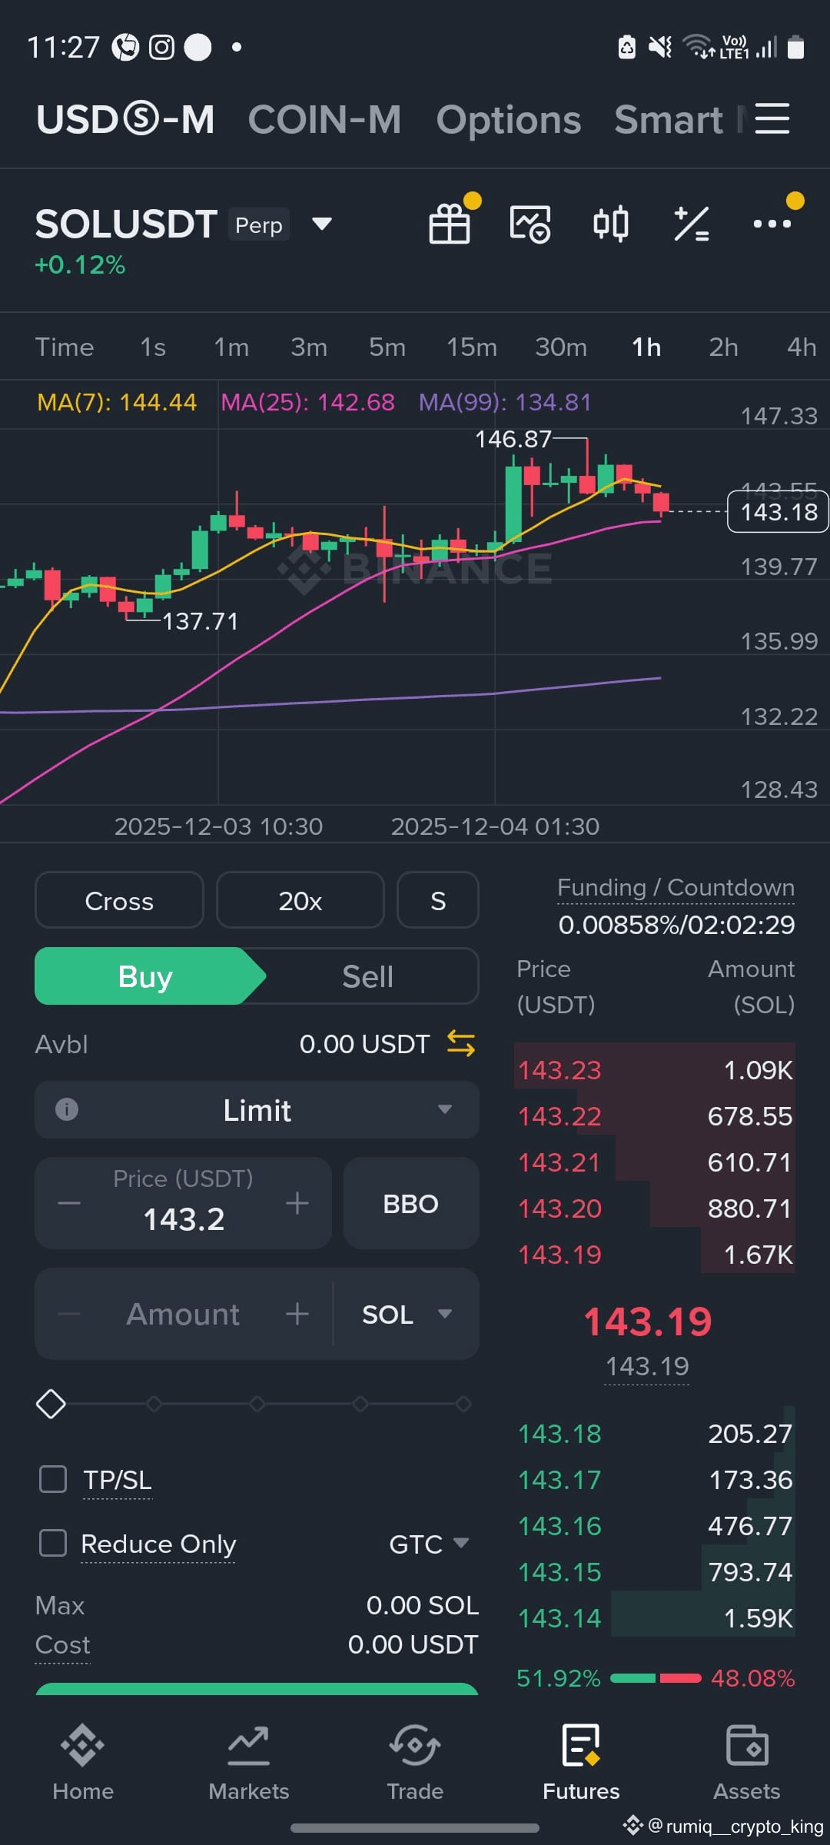This screenshot has height=1845, width=830.
Task: Select the 1h chart interval
Action: click(x=646, y=347)
